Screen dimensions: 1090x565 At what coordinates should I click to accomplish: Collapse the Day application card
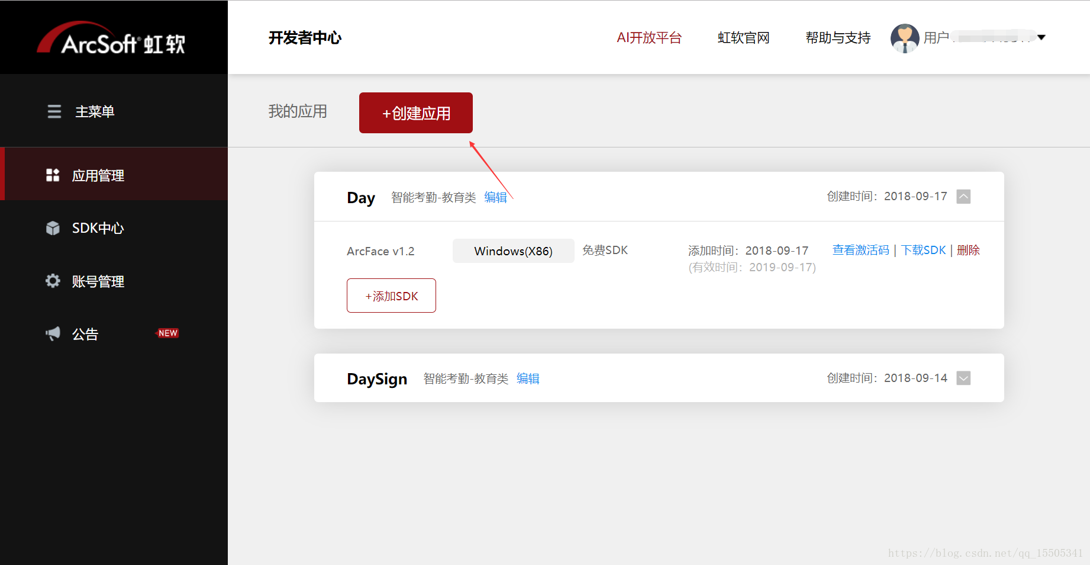tap(963, 197)
